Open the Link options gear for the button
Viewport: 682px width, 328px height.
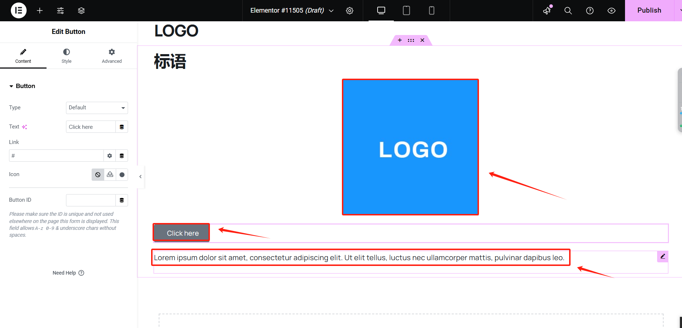(109, 156)
